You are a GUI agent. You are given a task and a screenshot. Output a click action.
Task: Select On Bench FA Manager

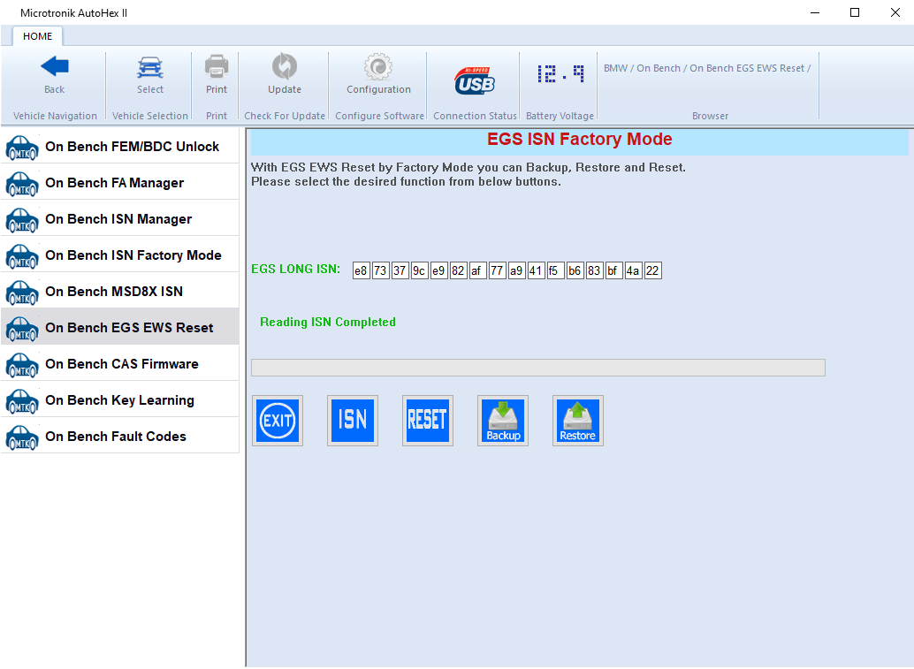[x=120, y=183]
